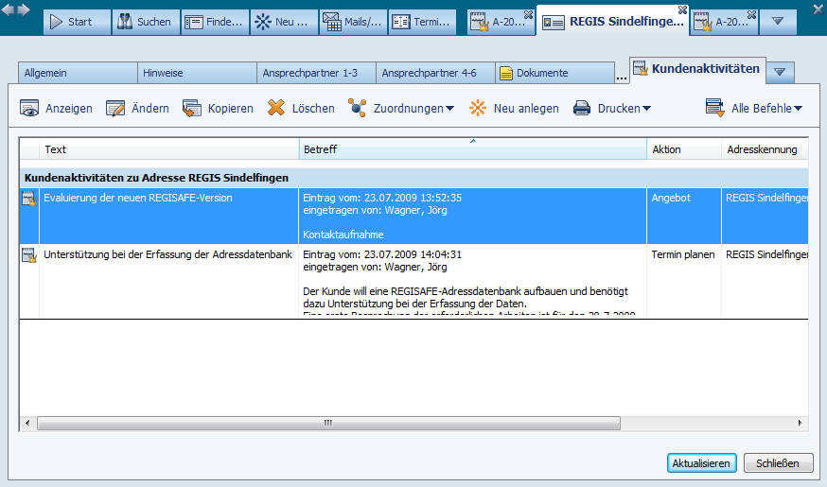Screen dimensions: 827x487
Task: Click the Ändern edit icon
Action: click(115, 109)
